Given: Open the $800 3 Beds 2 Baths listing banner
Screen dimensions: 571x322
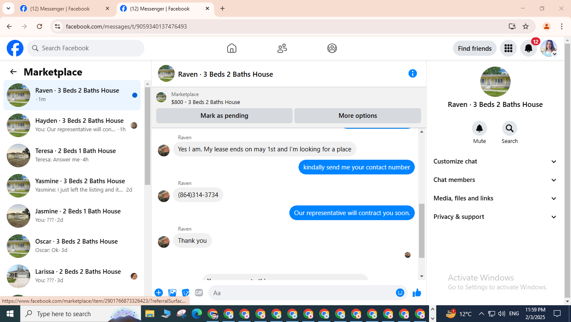Looking at the screenshot, I should [289, 98].
